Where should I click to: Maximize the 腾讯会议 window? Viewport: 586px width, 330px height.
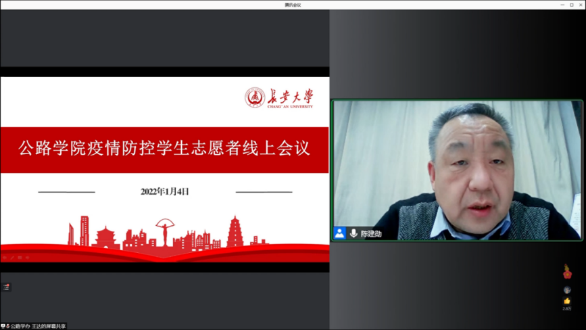[x=571, y=5]
